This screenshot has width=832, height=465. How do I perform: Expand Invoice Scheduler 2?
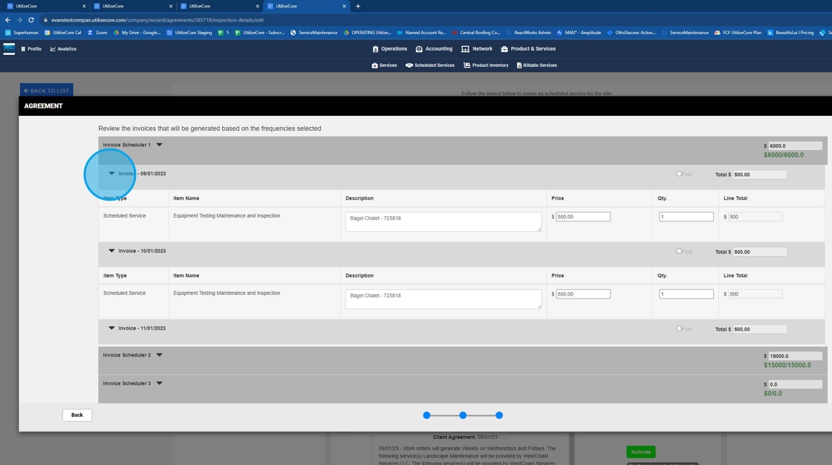(x=159, y=354)
